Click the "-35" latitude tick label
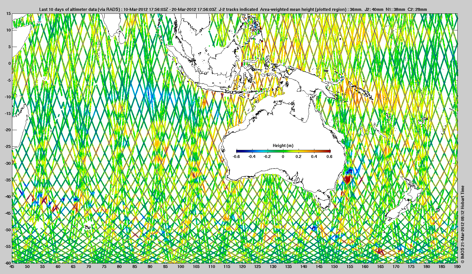This screenshot has width=472, height=274. tap(8, 180)
